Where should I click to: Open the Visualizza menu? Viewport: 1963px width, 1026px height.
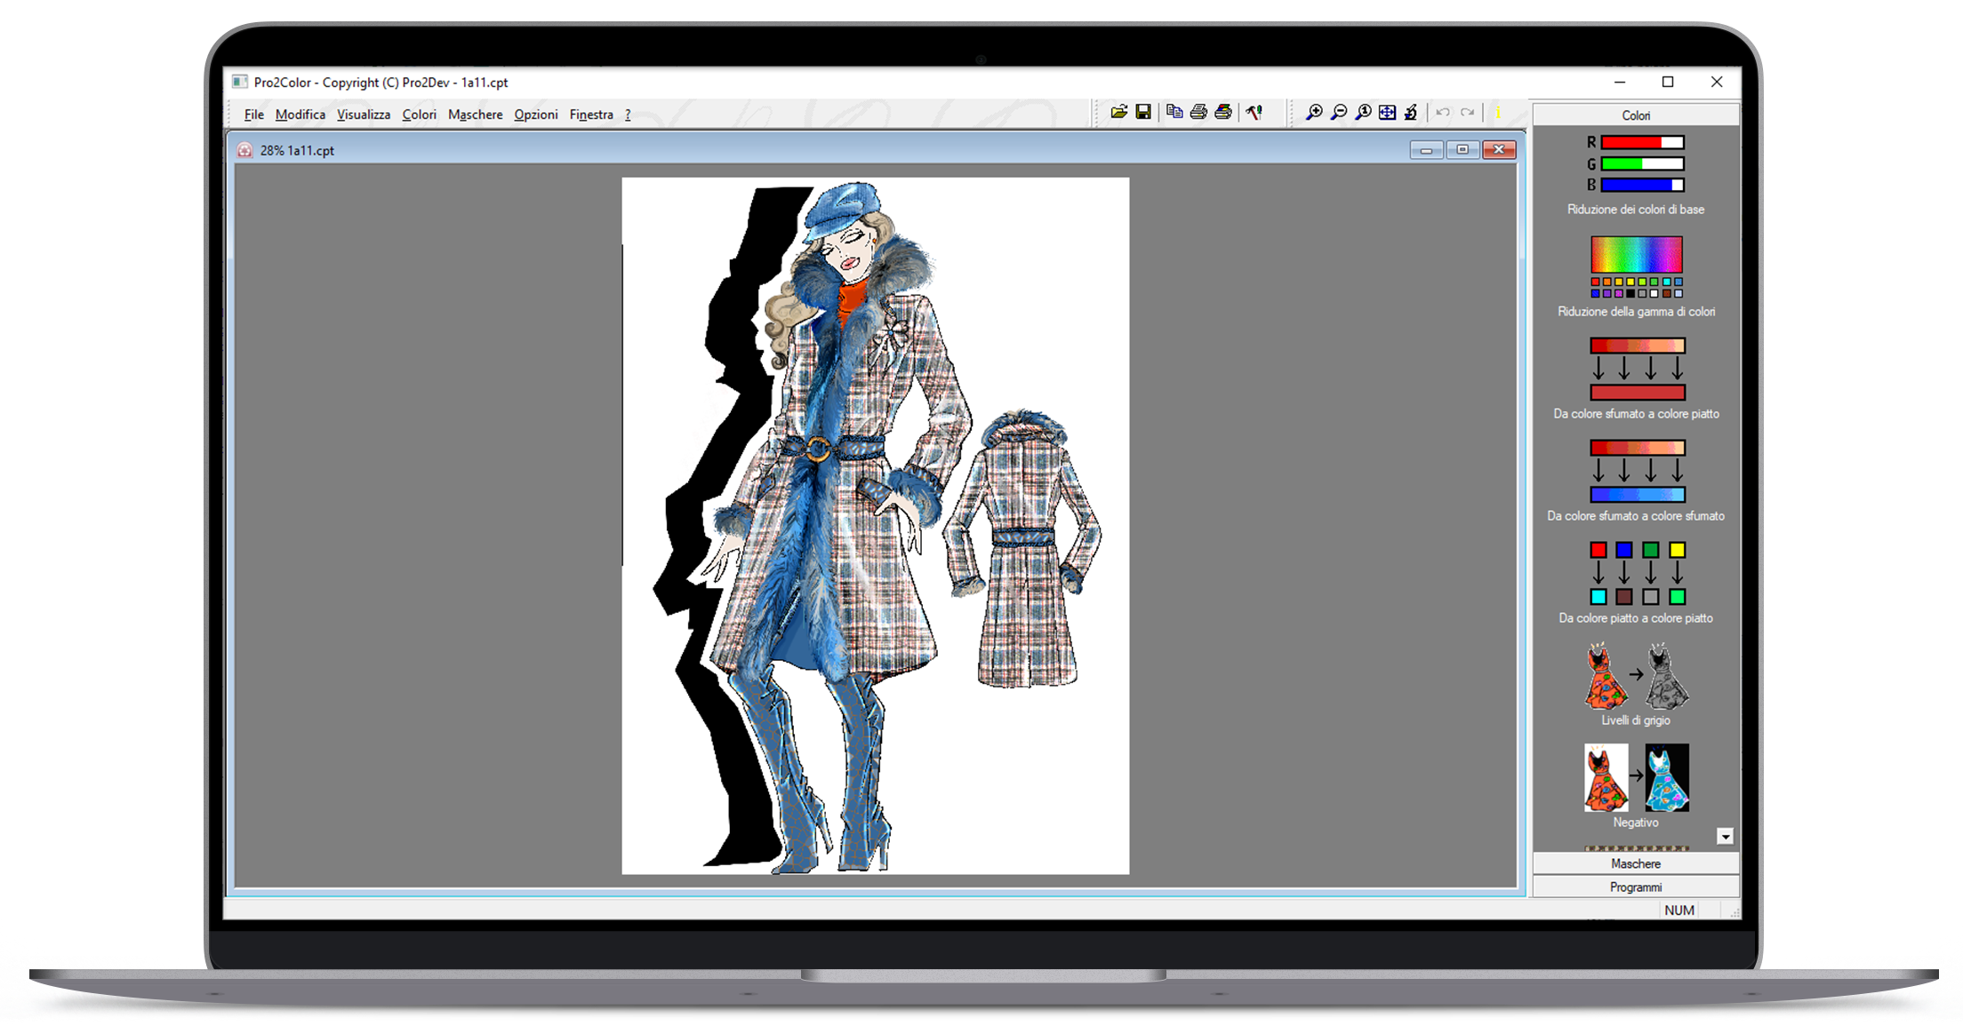point(363,115)
